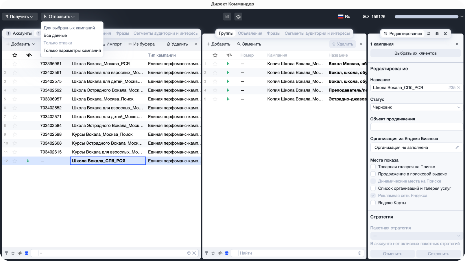Click the Из буфера button

tap(141, 44)
